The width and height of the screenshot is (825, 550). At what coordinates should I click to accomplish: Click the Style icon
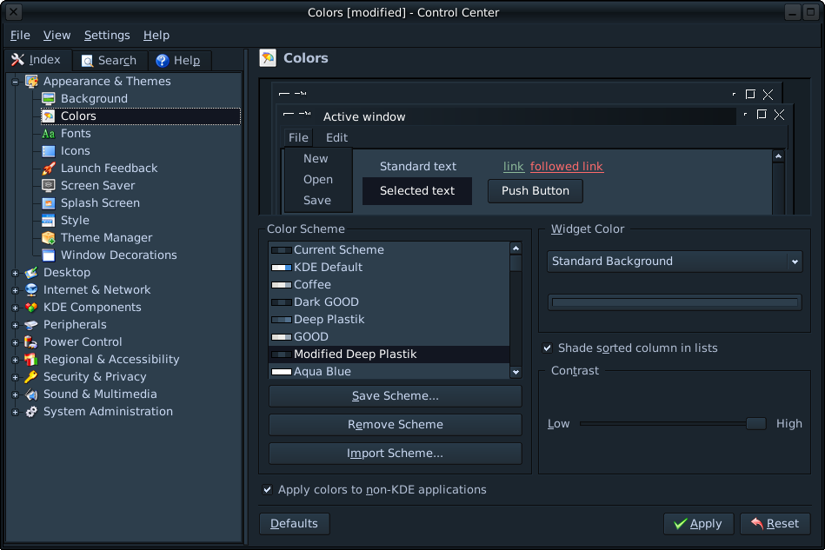pos(49,221)
